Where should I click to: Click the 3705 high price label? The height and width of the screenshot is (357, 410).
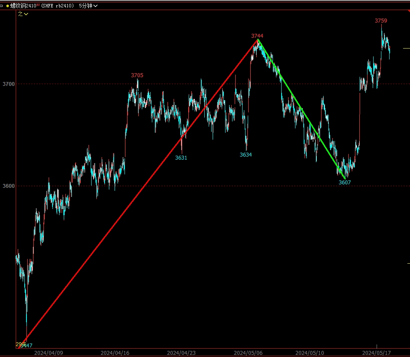tap(137, 75)
